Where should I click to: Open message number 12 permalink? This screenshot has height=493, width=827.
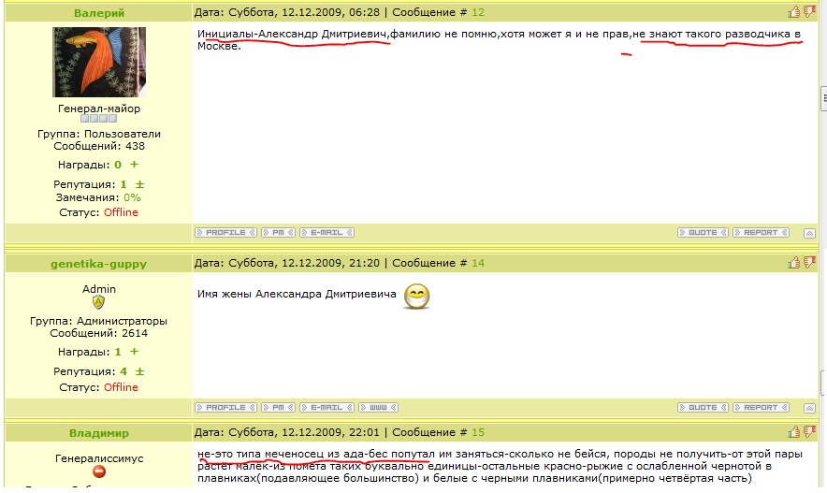pyautogui.click(x=478, y=12)
